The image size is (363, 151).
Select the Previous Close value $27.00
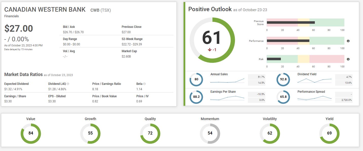point(126,32)
